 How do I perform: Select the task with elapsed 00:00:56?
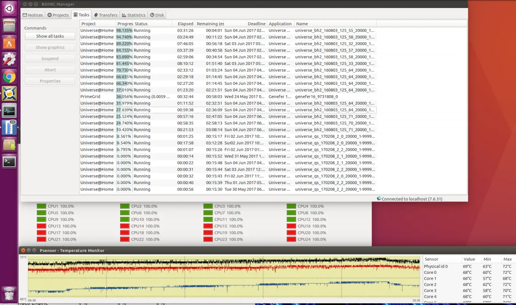point(228,189)
